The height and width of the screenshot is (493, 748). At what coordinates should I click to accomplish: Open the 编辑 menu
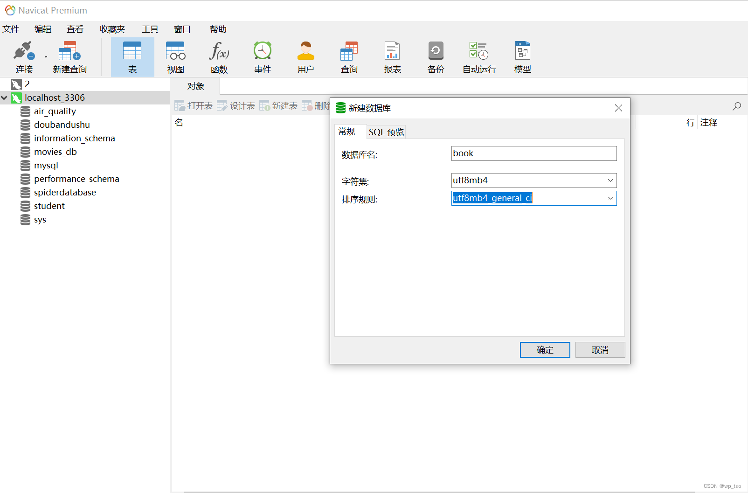43,29
